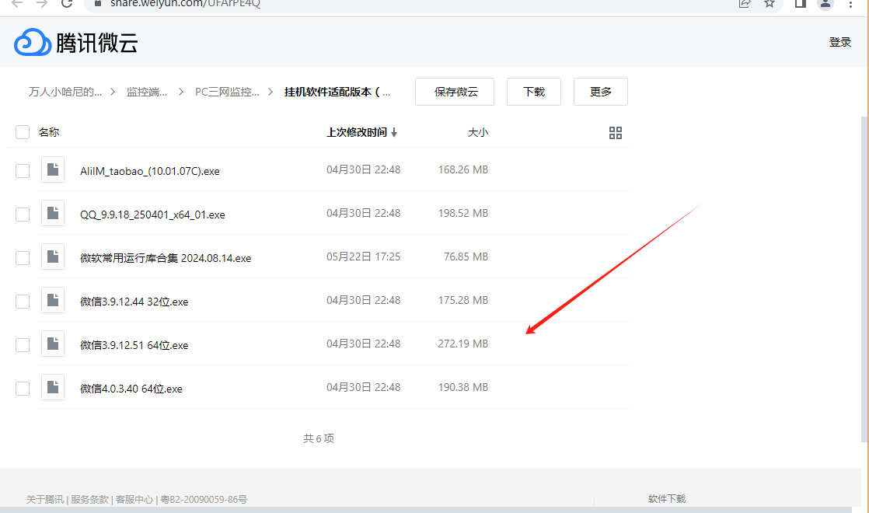This screenshot has width=869, height=513.
Task: Toggle the select-all checkbox next to 名称
Action: (x=23, y=132)
